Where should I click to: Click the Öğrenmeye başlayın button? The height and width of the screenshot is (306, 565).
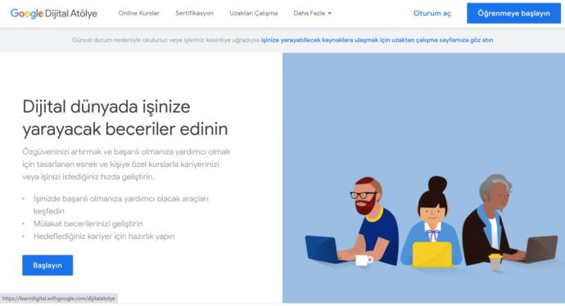coord(514,13)
